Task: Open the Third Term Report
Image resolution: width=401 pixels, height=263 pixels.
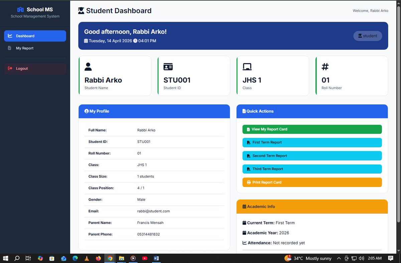Action: pos(312,169)
